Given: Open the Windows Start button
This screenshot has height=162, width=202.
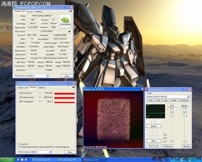Looking at the screenshot, I should point(7,159).
